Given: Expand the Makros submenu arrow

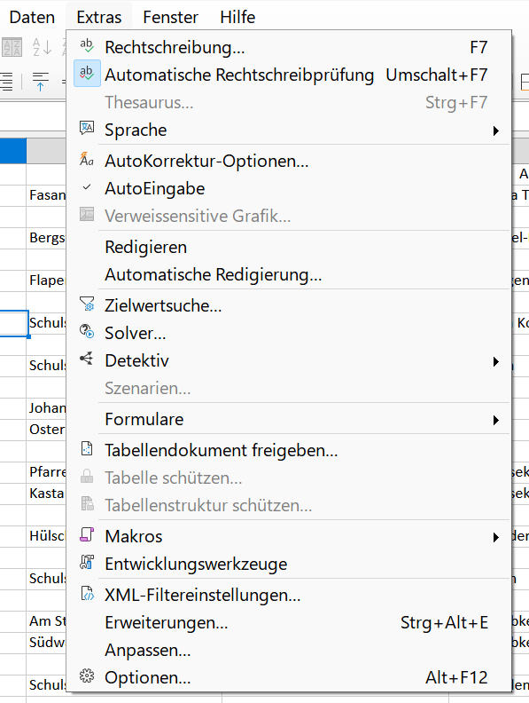Looking at the screenshot, I should [495, 537].
